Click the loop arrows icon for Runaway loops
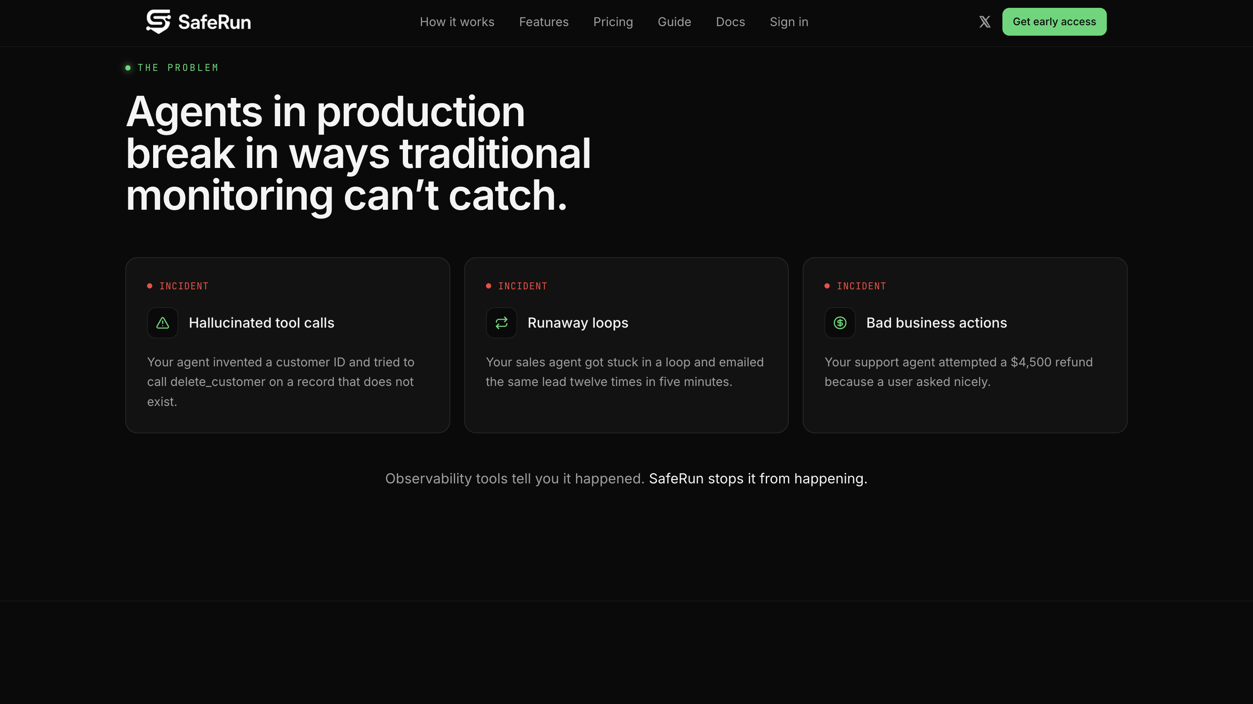The height and width of the screenshot is (704, 1253). (x=501, y=322)
